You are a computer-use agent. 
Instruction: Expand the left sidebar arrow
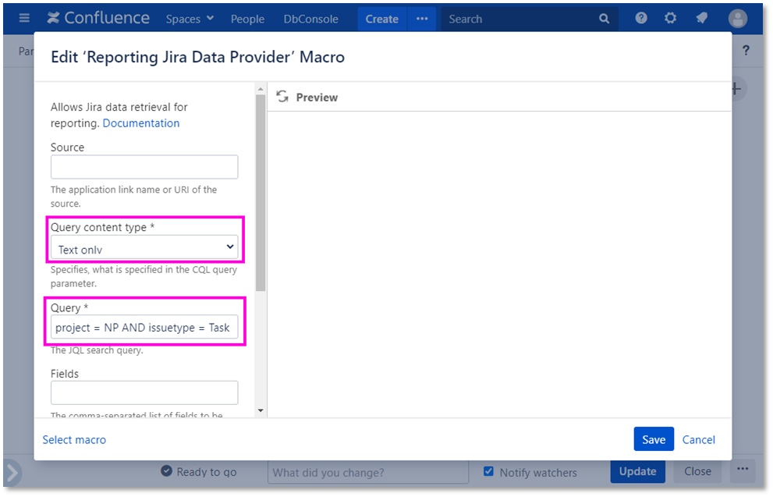pos(12,472)
